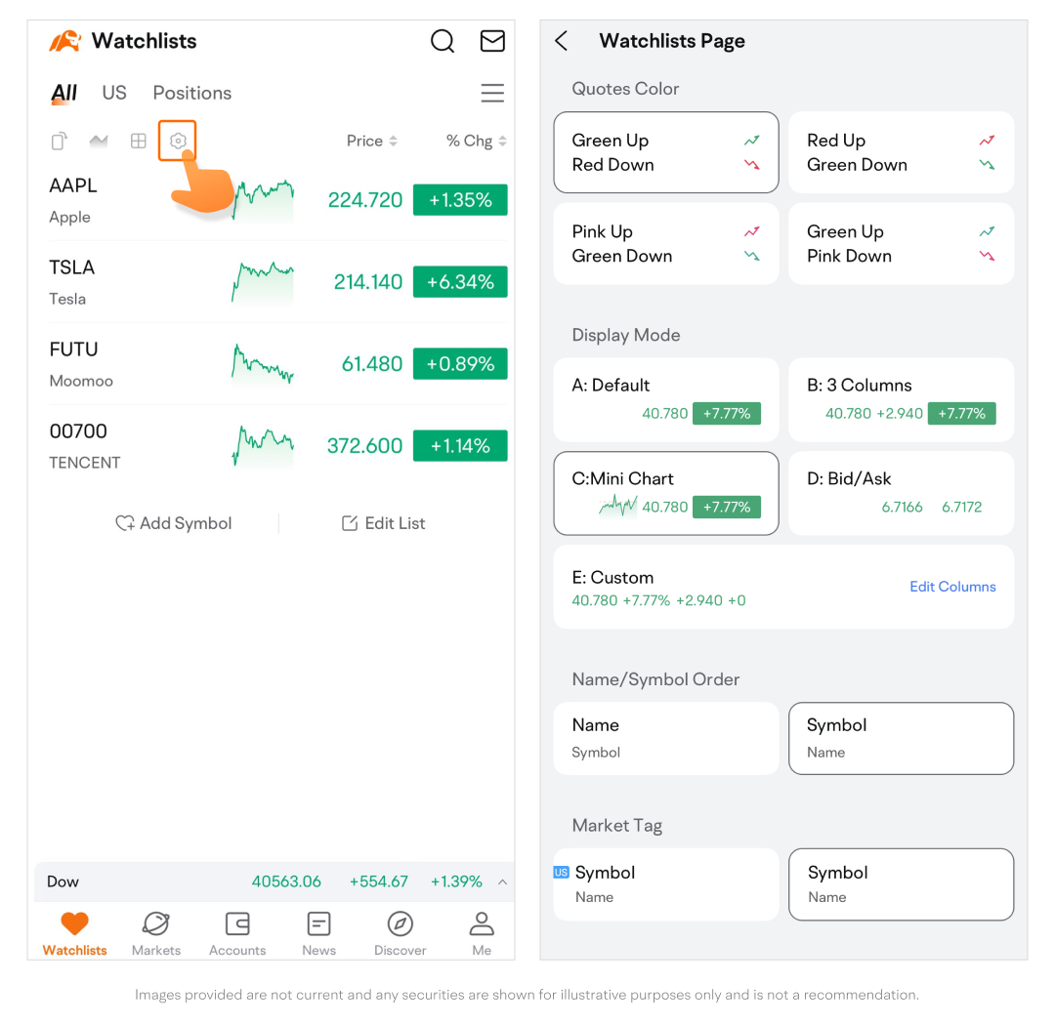
Task: Choose Name-first order option
Action: [x=666, y=738]
